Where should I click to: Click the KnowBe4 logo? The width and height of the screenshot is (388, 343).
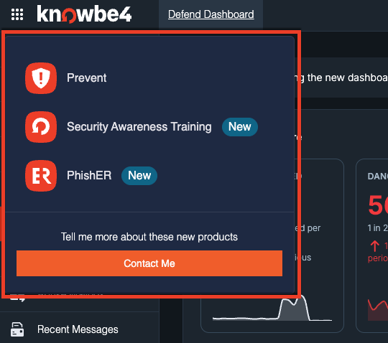84,14
